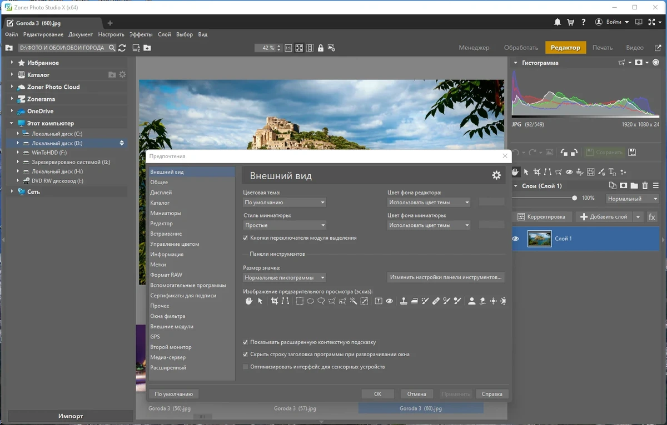The image size is (667, 425).
Task: Click the rotate right icon
Action: coord(575,152)
